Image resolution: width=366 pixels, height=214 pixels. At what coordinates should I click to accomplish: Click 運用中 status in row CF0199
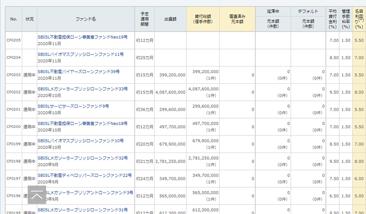[29, 144]
